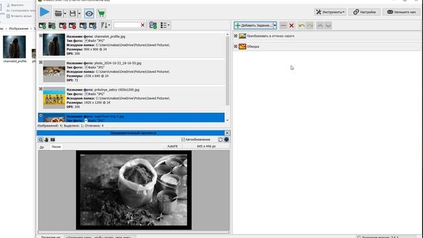The image size is (423, 238).
Task: Uncheck the prikolnye_zebry image checkbox
Action: tap(41, 89)
